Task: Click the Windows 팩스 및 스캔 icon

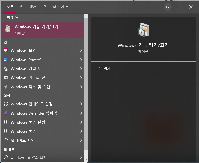Action: 6,87
